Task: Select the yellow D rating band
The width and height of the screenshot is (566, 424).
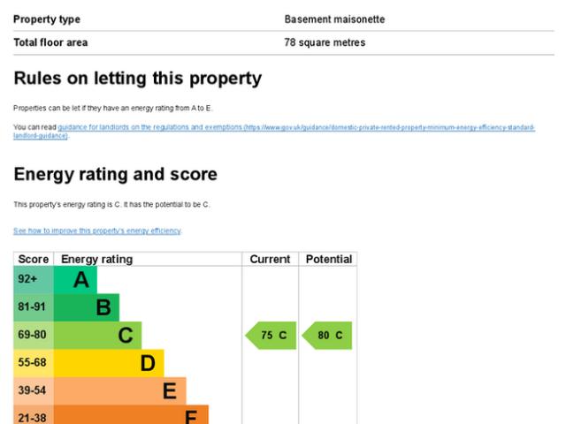Action: [x=109, y=363]
